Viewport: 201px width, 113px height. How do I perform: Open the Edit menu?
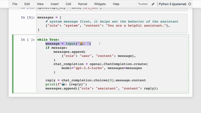coord(27,4)
